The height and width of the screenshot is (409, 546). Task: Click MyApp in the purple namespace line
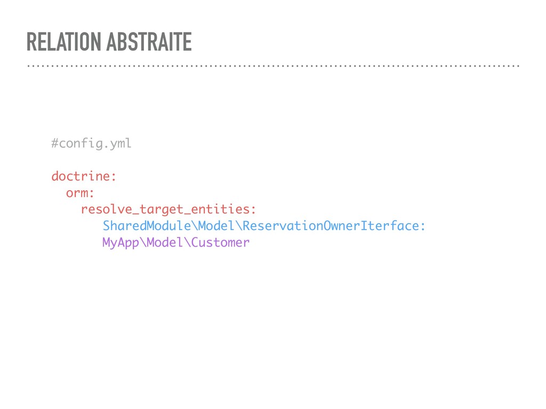point(121,243)
